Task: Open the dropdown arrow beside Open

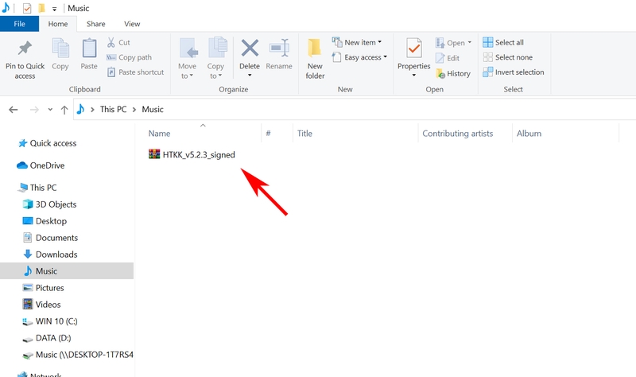Action: [x=470, y=43]
